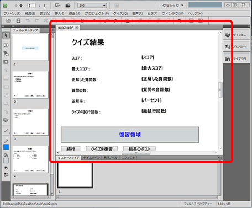Click the 結果のポスト button

(x=139, y=149)
